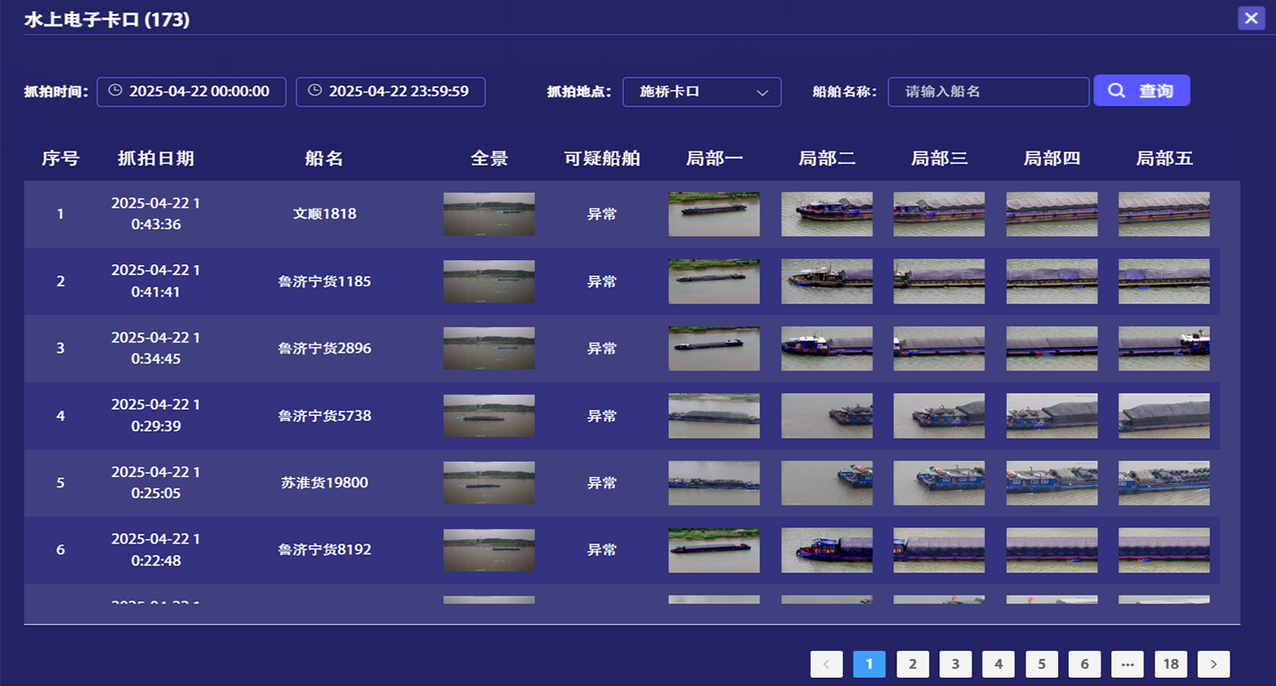1276x686 pixels.
Task: Select ship name 苏淮货19800 in the table
Action: pyautogui.click(x=325, y=483)
